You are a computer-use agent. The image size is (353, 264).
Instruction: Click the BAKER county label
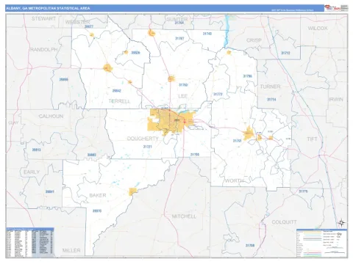coord(98,195)
